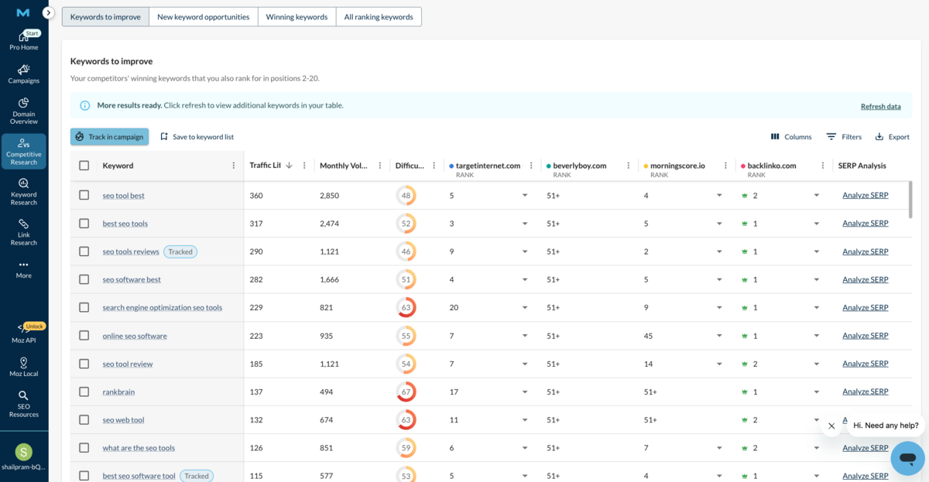Screen dimensions: 929x482
Task: Check the 'rankbrain' row
Action: click(84, 391)
